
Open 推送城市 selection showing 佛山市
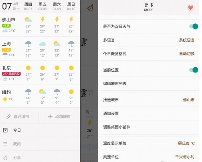point(149,100)
